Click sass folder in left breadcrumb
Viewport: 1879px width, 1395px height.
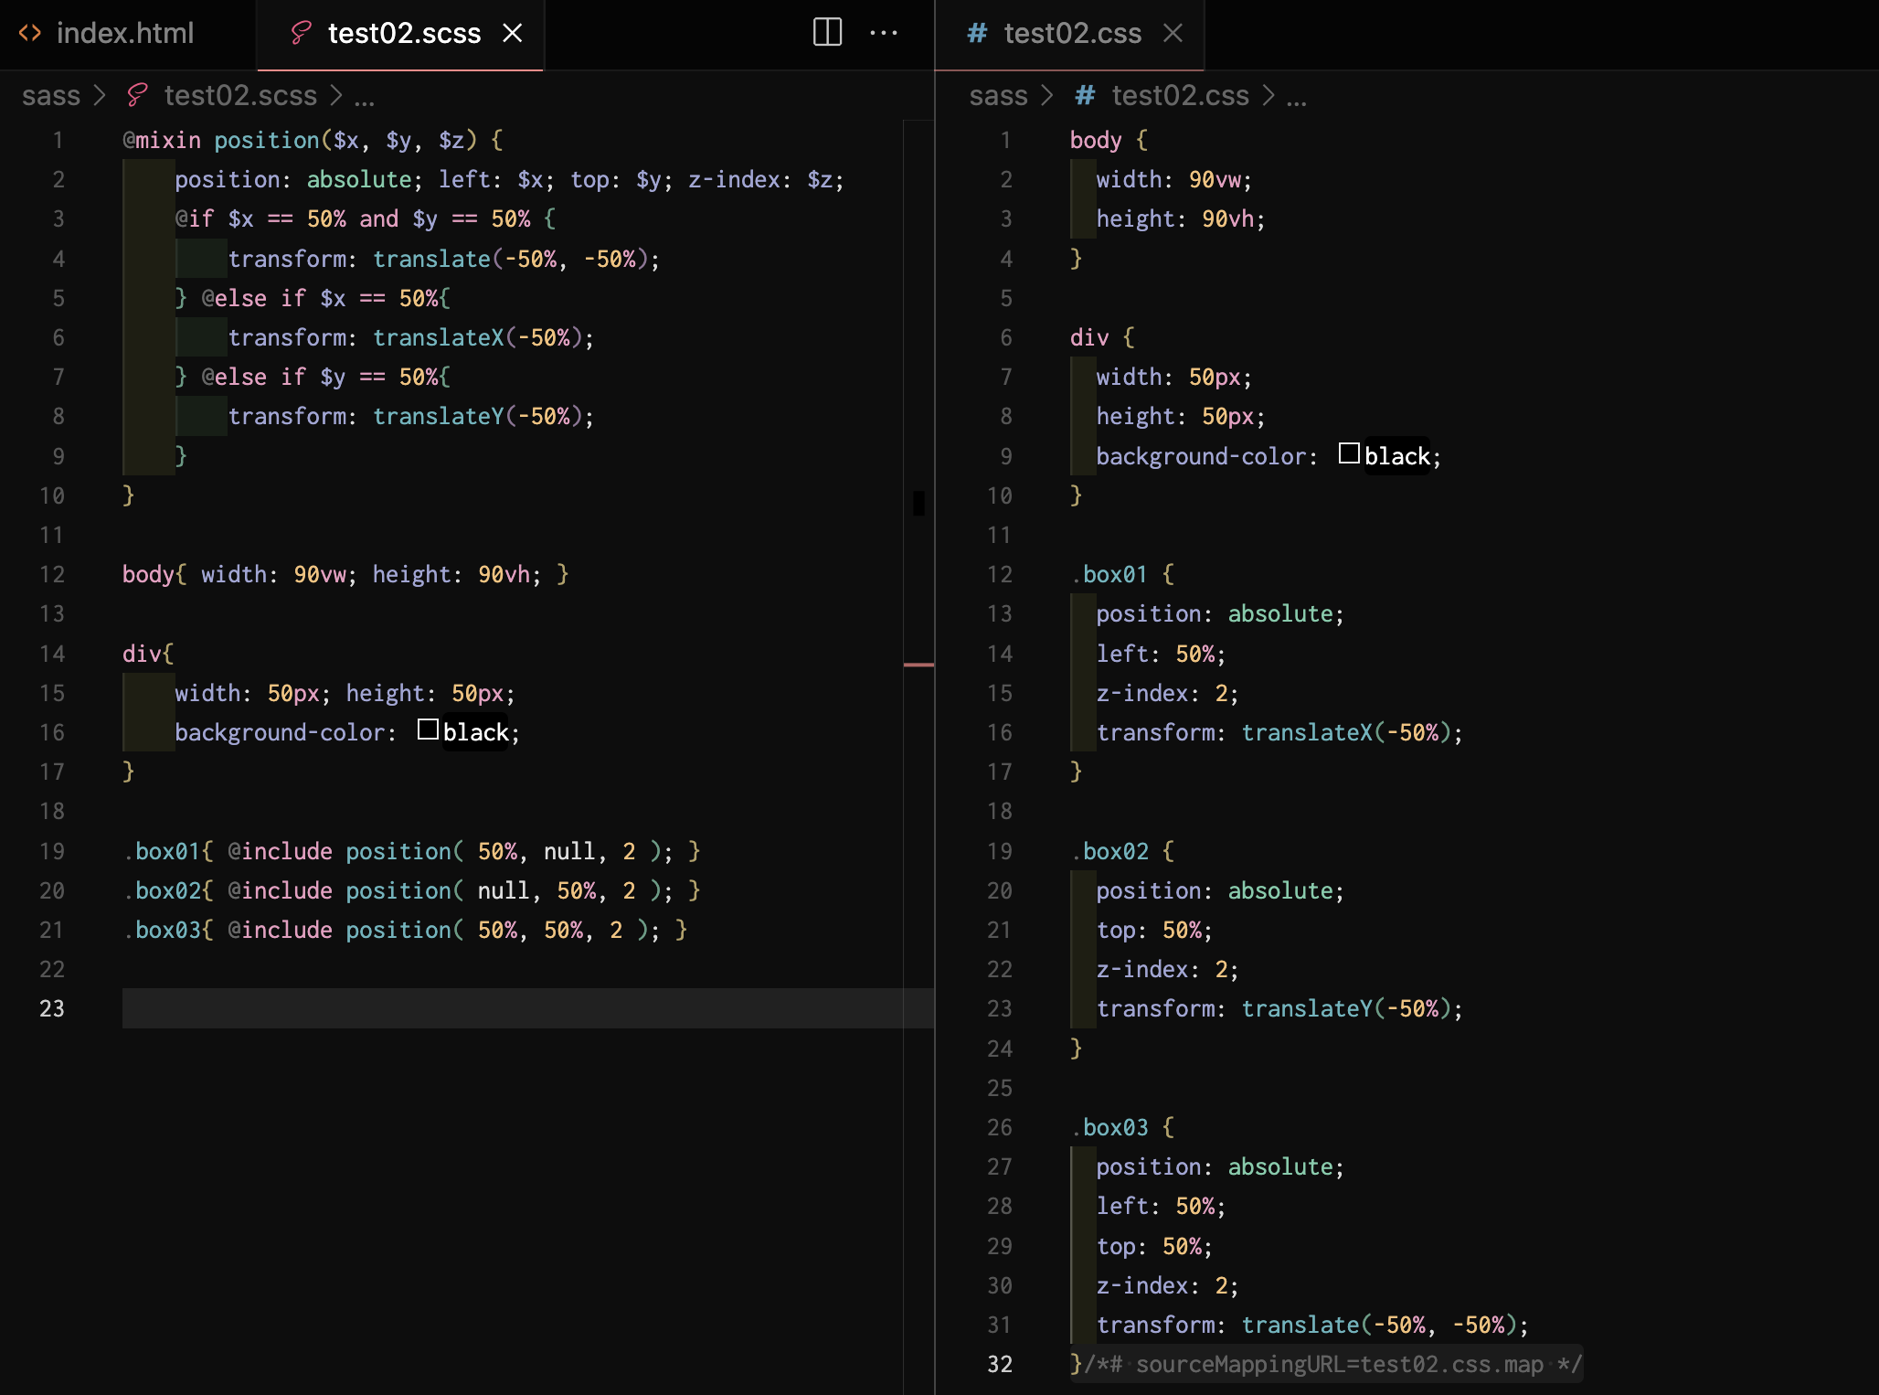(x=51, y=95)
